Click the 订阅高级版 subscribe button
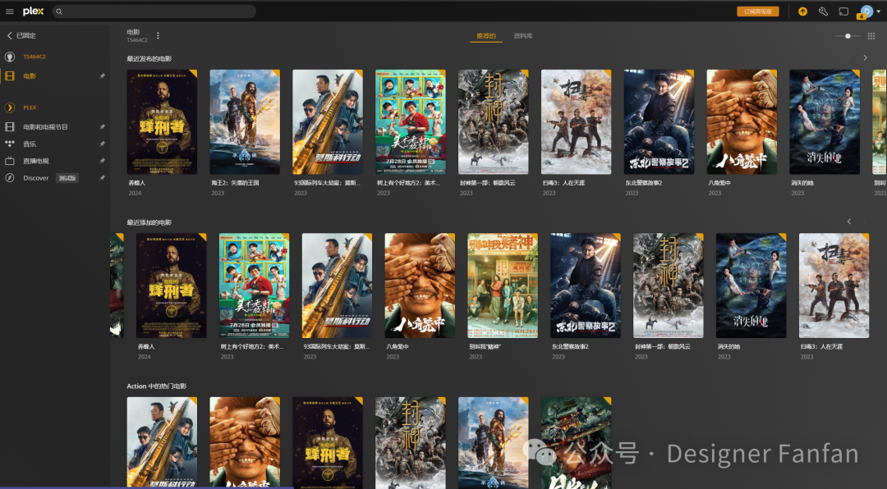Viewport: 887px width, 489px height. [757, 11]
